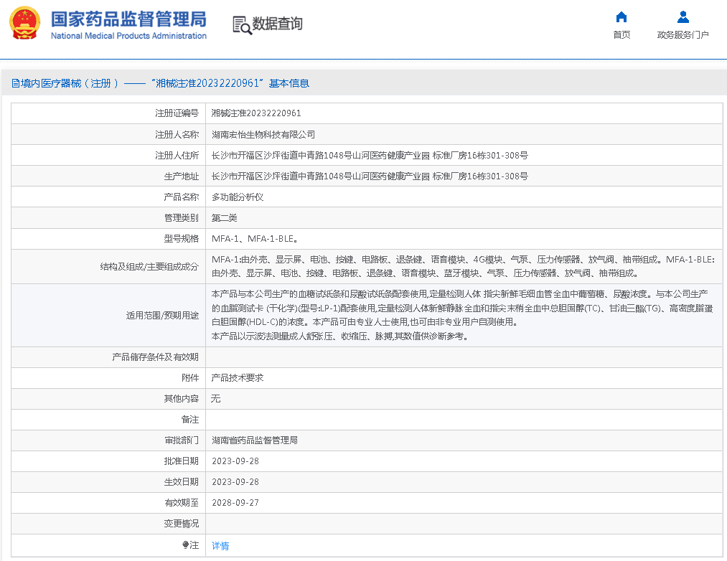Select the product name 多功能分析仪
727x561 pixels.
tap(238, 197)
